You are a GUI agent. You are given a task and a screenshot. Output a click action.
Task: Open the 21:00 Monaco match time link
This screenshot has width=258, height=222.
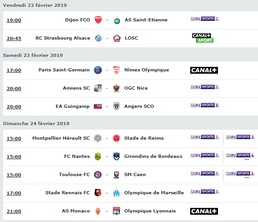(x=14, y=212)
